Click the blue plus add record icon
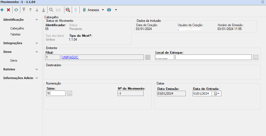This screenshot has width=266, height=136. (2, 10)
